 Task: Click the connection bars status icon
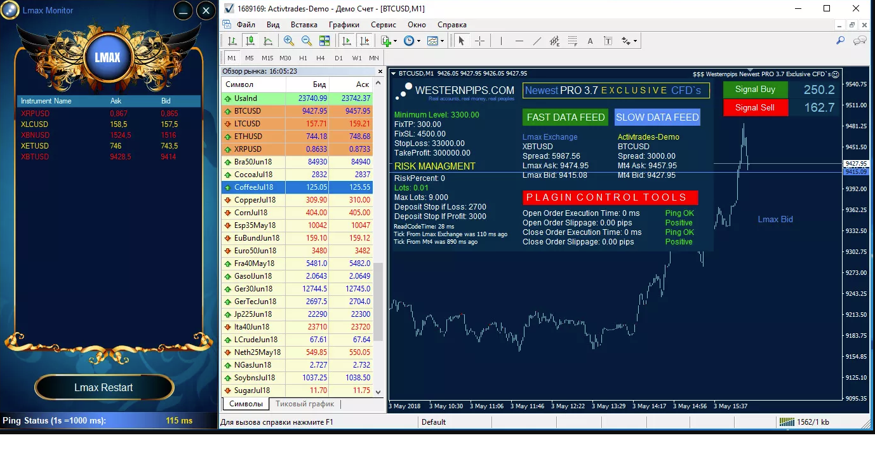click(787, 422)
